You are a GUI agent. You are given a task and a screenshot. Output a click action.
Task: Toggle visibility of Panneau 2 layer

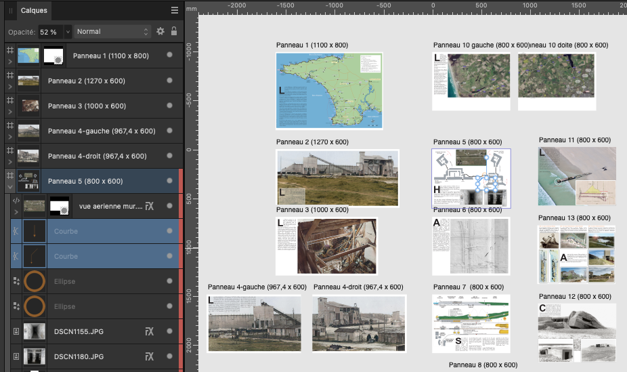click(169, 81)
